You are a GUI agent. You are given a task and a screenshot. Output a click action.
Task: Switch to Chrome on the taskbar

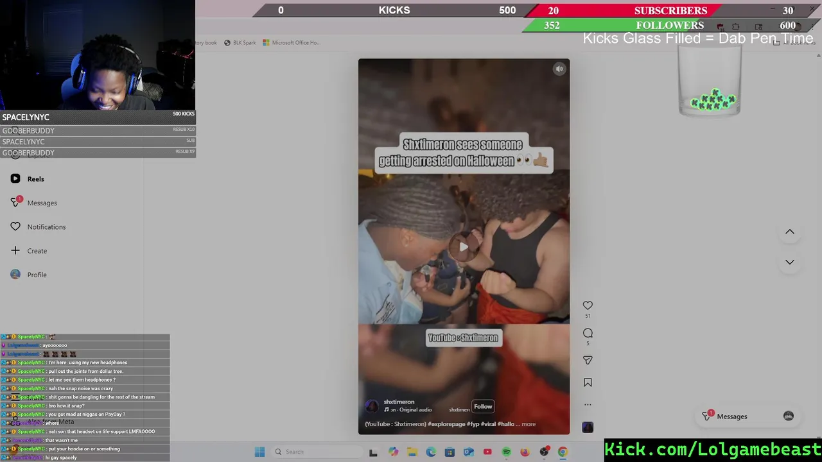point(563,452)
